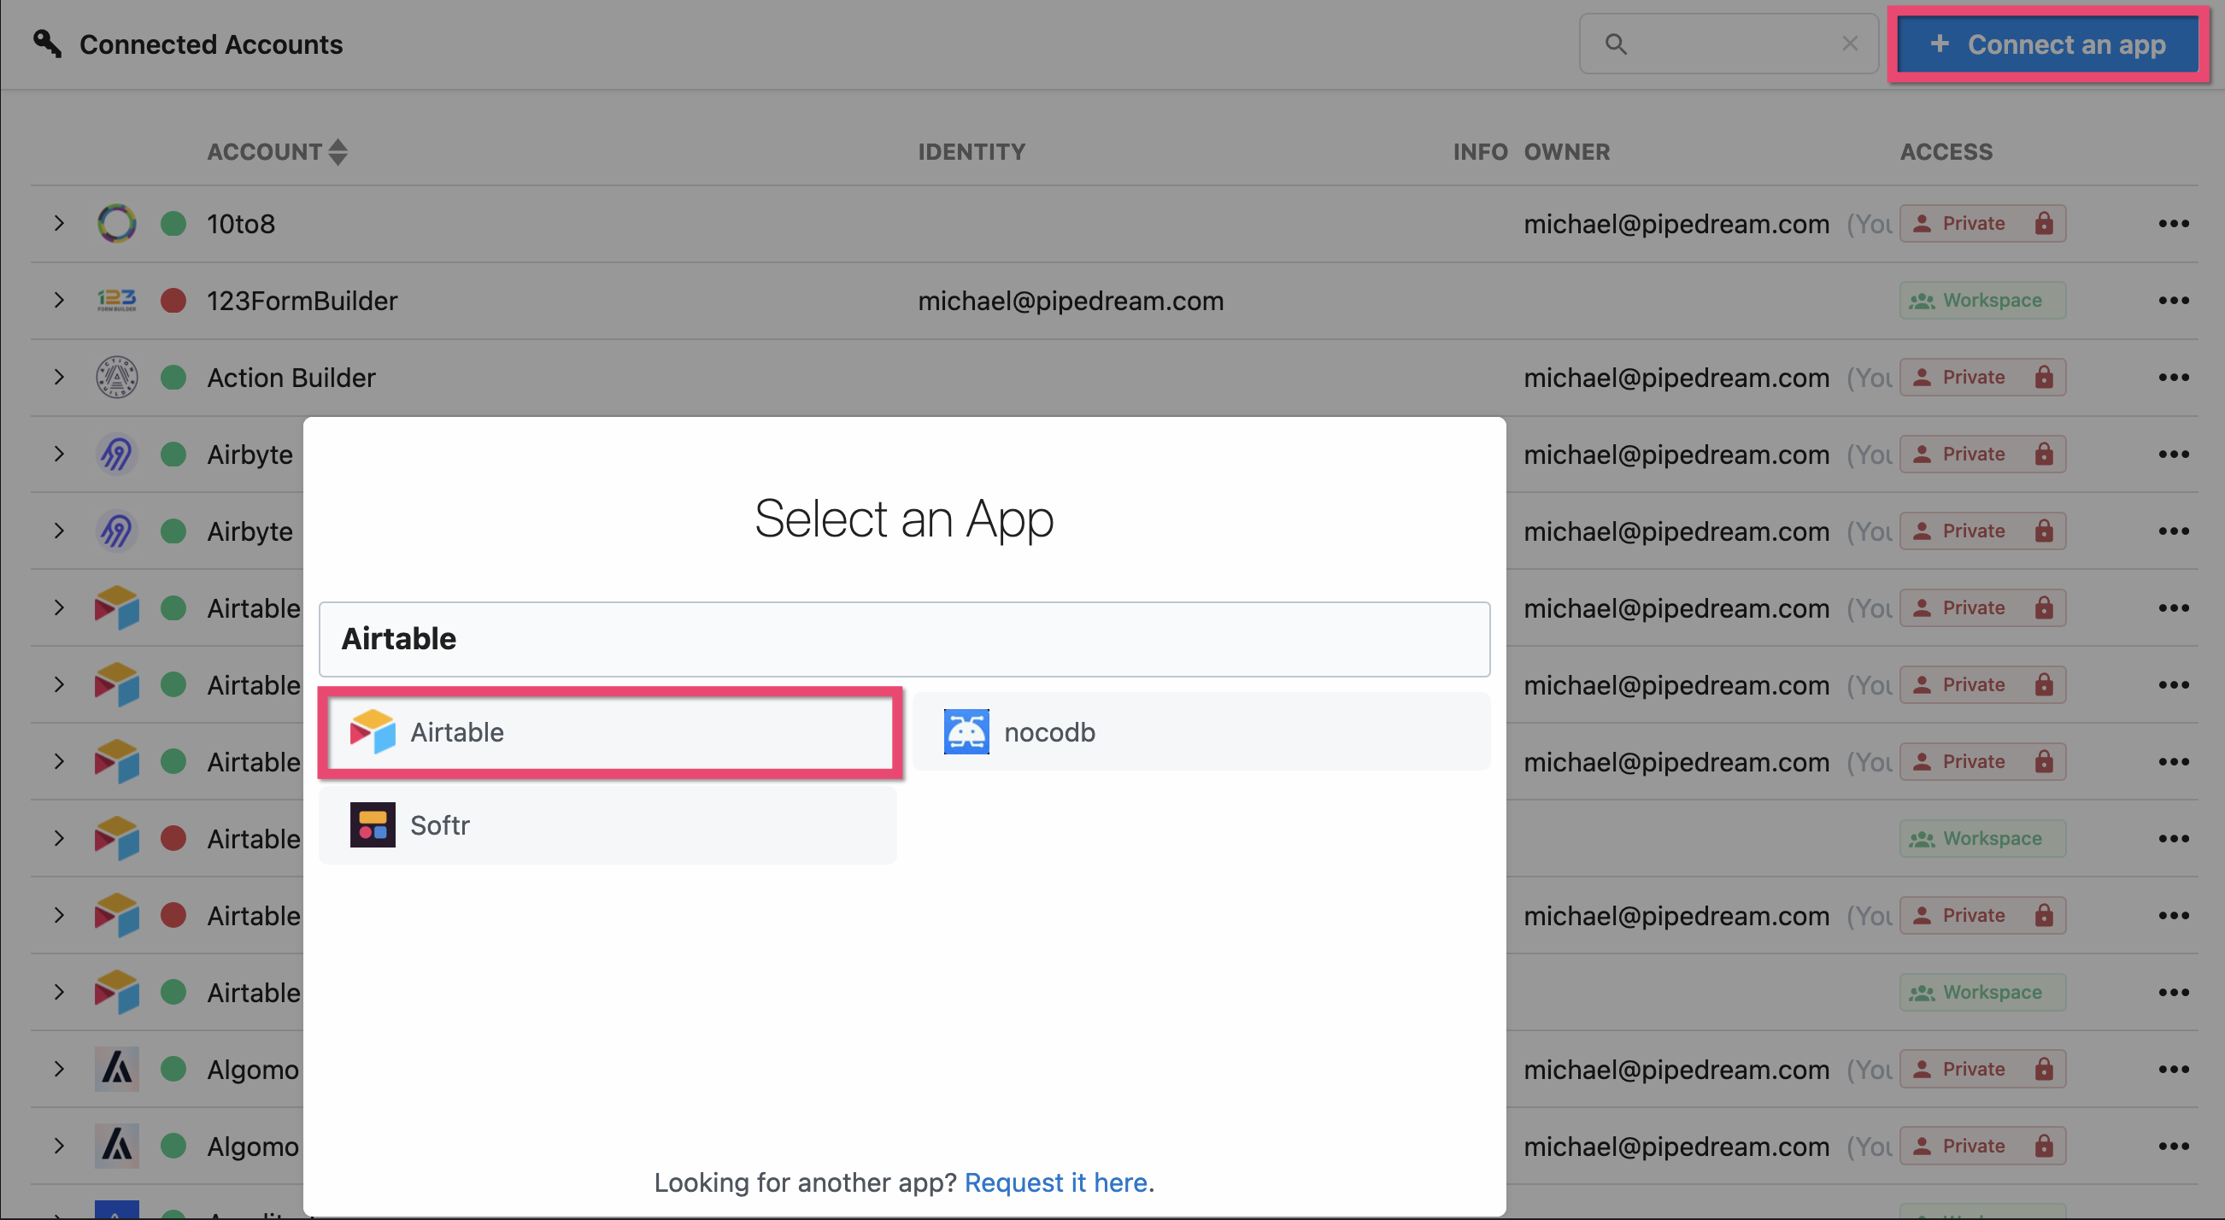The image size is (2225, 1220).
Task: Click the app search field containing Airtable
Action: (x=904, y=639)
